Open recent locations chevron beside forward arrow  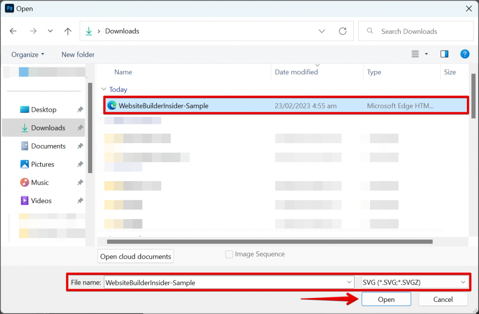(50, 31)
